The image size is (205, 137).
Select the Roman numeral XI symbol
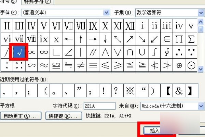tap(118, 25)
